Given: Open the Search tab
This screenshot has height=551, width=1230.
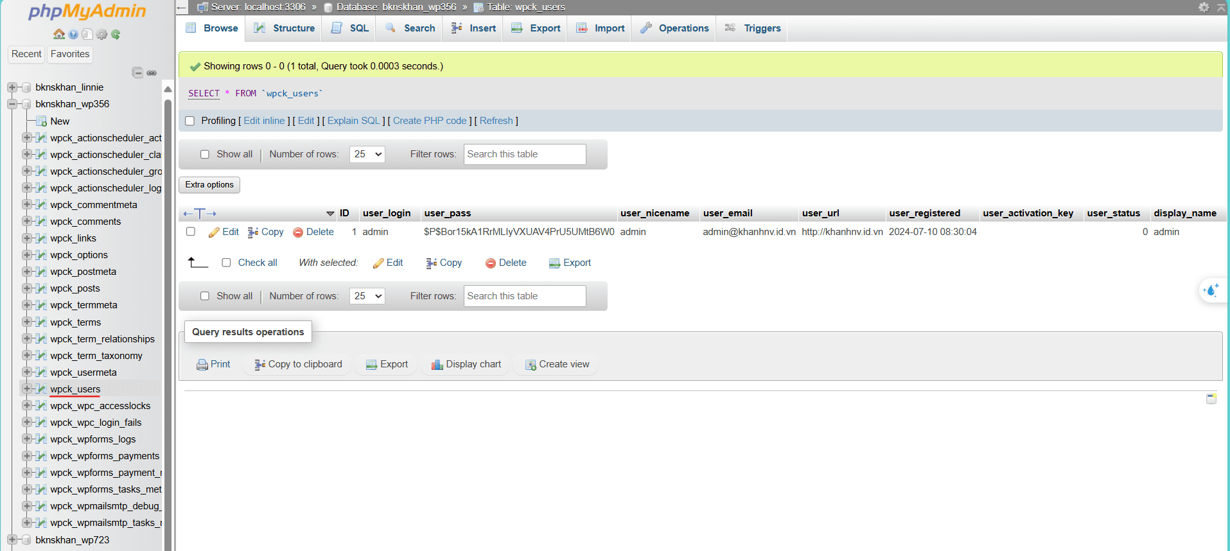Looking at the screenshot, I should (x=410, y=28).
